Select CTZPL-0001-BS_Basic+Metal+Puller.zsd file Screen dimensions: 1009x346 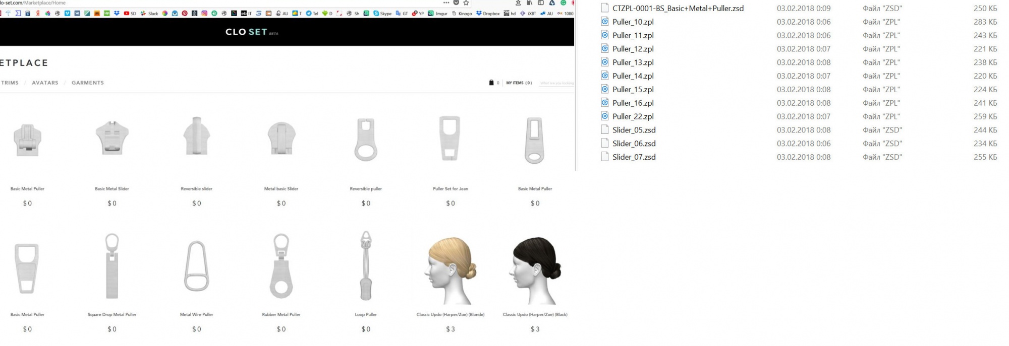[678, 9]
